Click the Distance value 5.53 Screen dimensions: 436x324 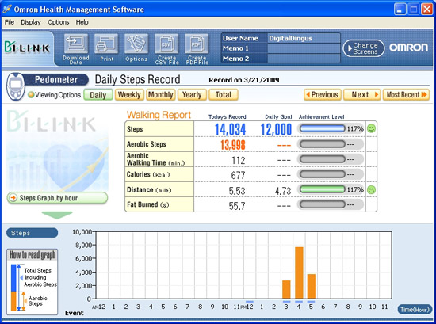(x=237, y=191)
